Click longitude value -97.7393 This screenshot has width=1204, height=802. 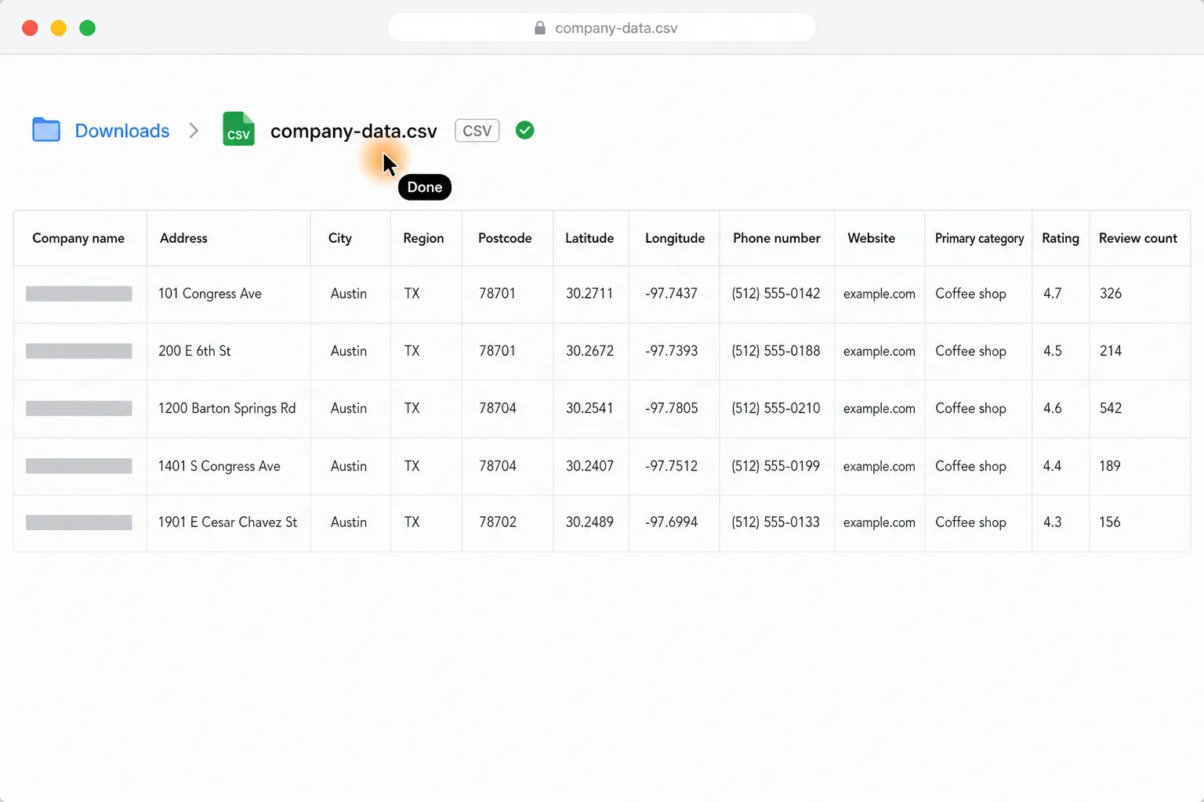(x=671, y=351)
